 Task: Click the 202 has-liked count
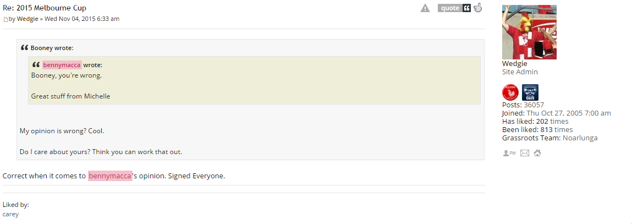tap(542, 122)
